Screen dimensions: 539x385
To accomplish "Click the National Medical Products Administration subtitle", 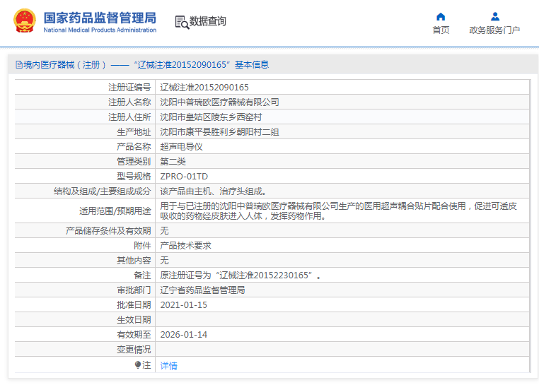I will click(100, 30).
